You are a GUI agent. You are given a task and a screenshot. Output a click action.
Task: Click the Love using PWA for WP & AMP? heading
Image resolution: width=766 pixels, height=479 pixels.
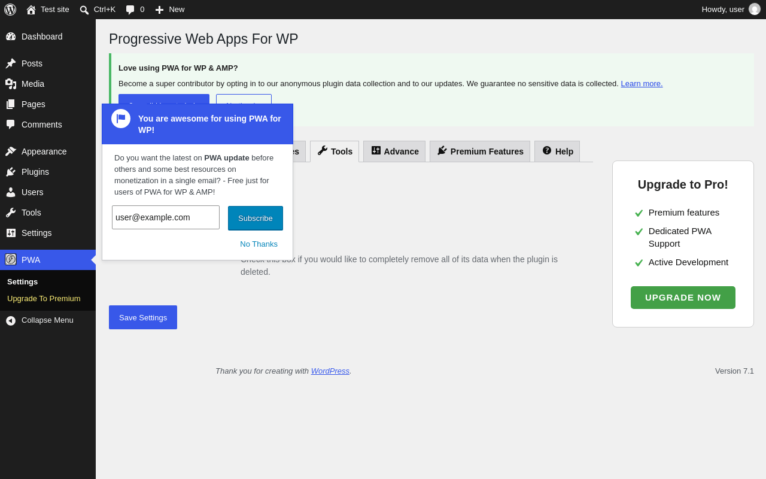178,68
